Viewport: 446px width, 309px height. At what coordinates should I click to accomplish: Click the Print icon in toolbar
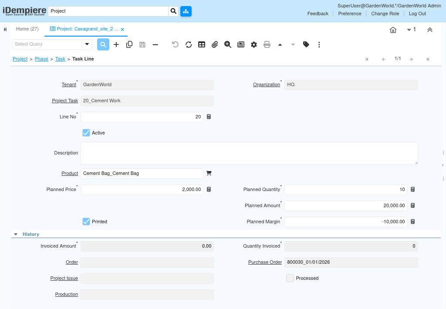point(267,44)
